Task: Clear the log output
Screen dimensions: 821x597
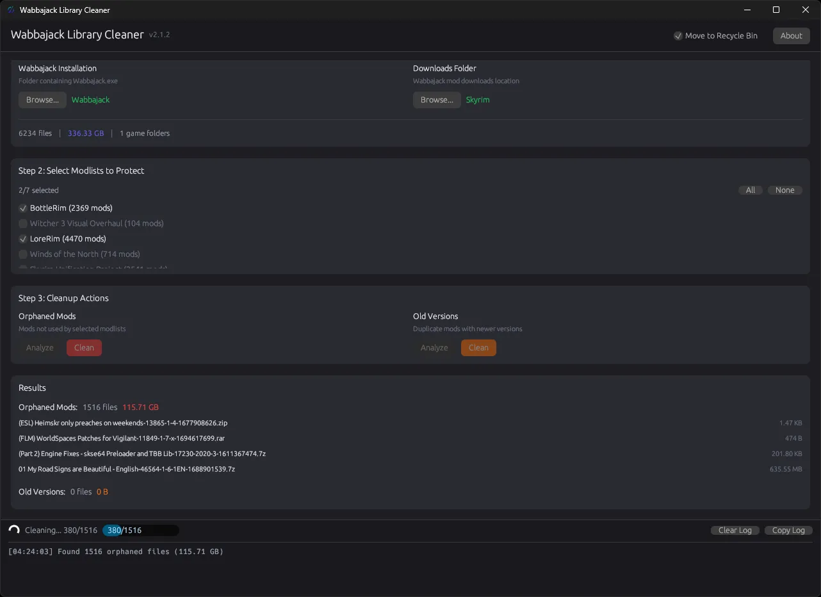Action: coord(735,530)
